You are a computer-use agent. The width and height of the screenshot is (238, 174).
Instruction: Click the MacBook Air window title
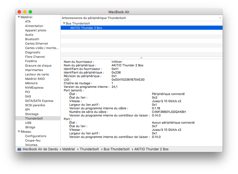tap(119, 12)
